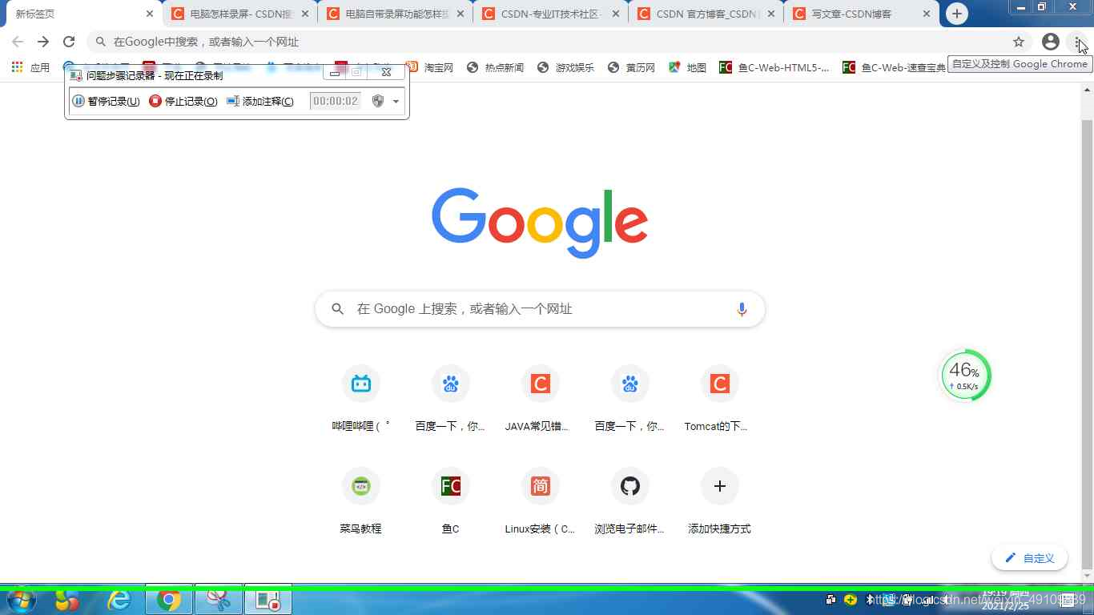Pause recording in the Steps Recorder
Screen dimensions: 1094x615
(106, 101)
